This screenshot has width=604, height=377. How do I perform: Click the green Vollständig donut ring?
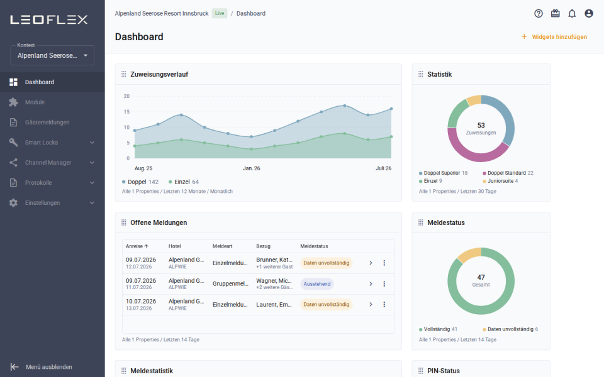point(481,310)
